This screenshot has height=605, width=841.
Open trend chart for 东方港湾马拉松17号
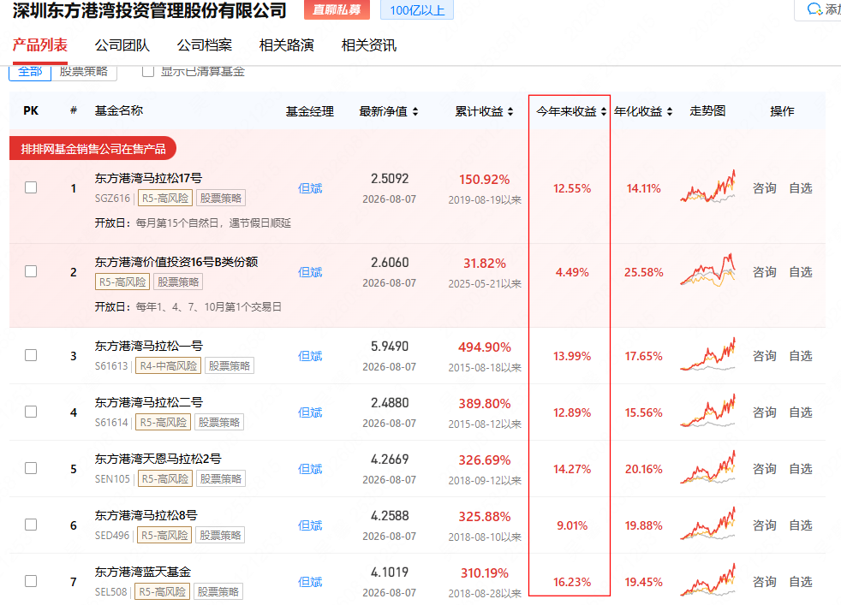click(x=707, y=186)
